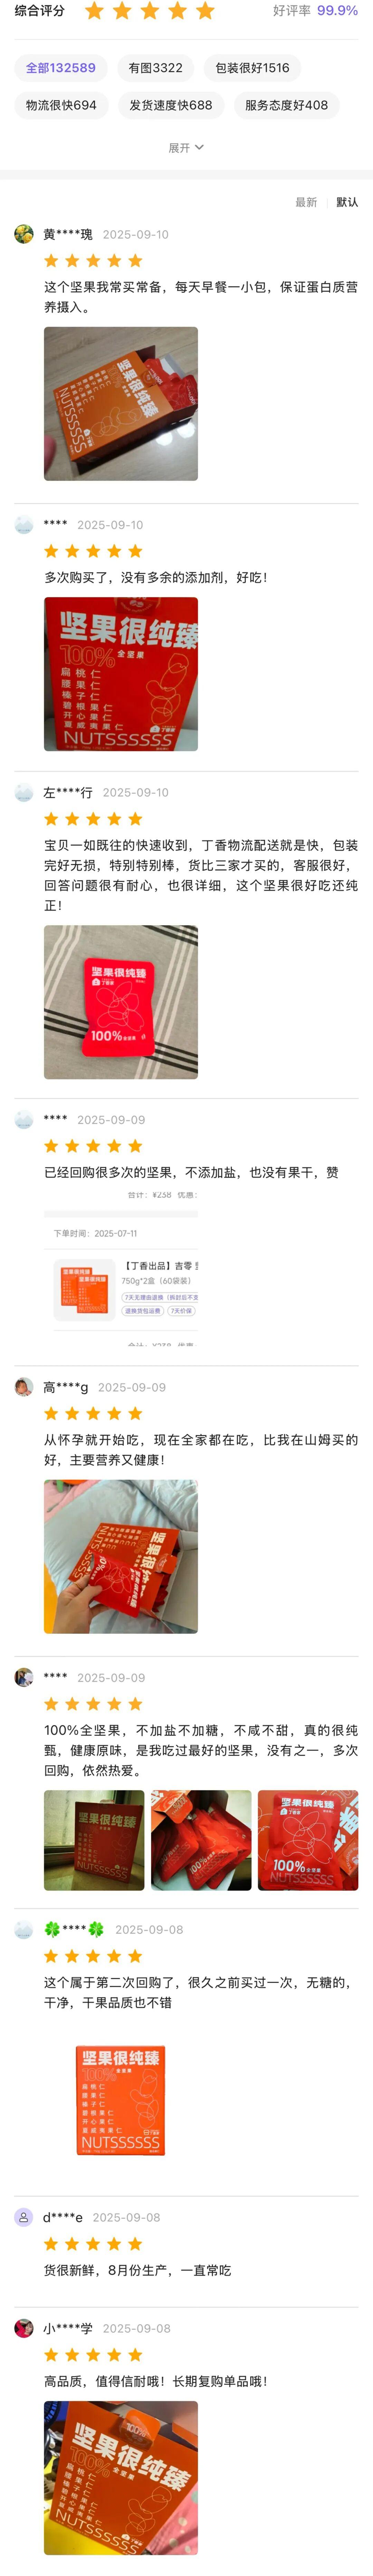Select the 发货速度快688 tag

(x=171, y=105)
